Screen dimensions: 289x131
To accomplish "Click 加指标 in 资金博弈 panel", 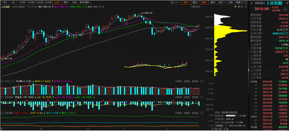I will (x=187, y=113).
